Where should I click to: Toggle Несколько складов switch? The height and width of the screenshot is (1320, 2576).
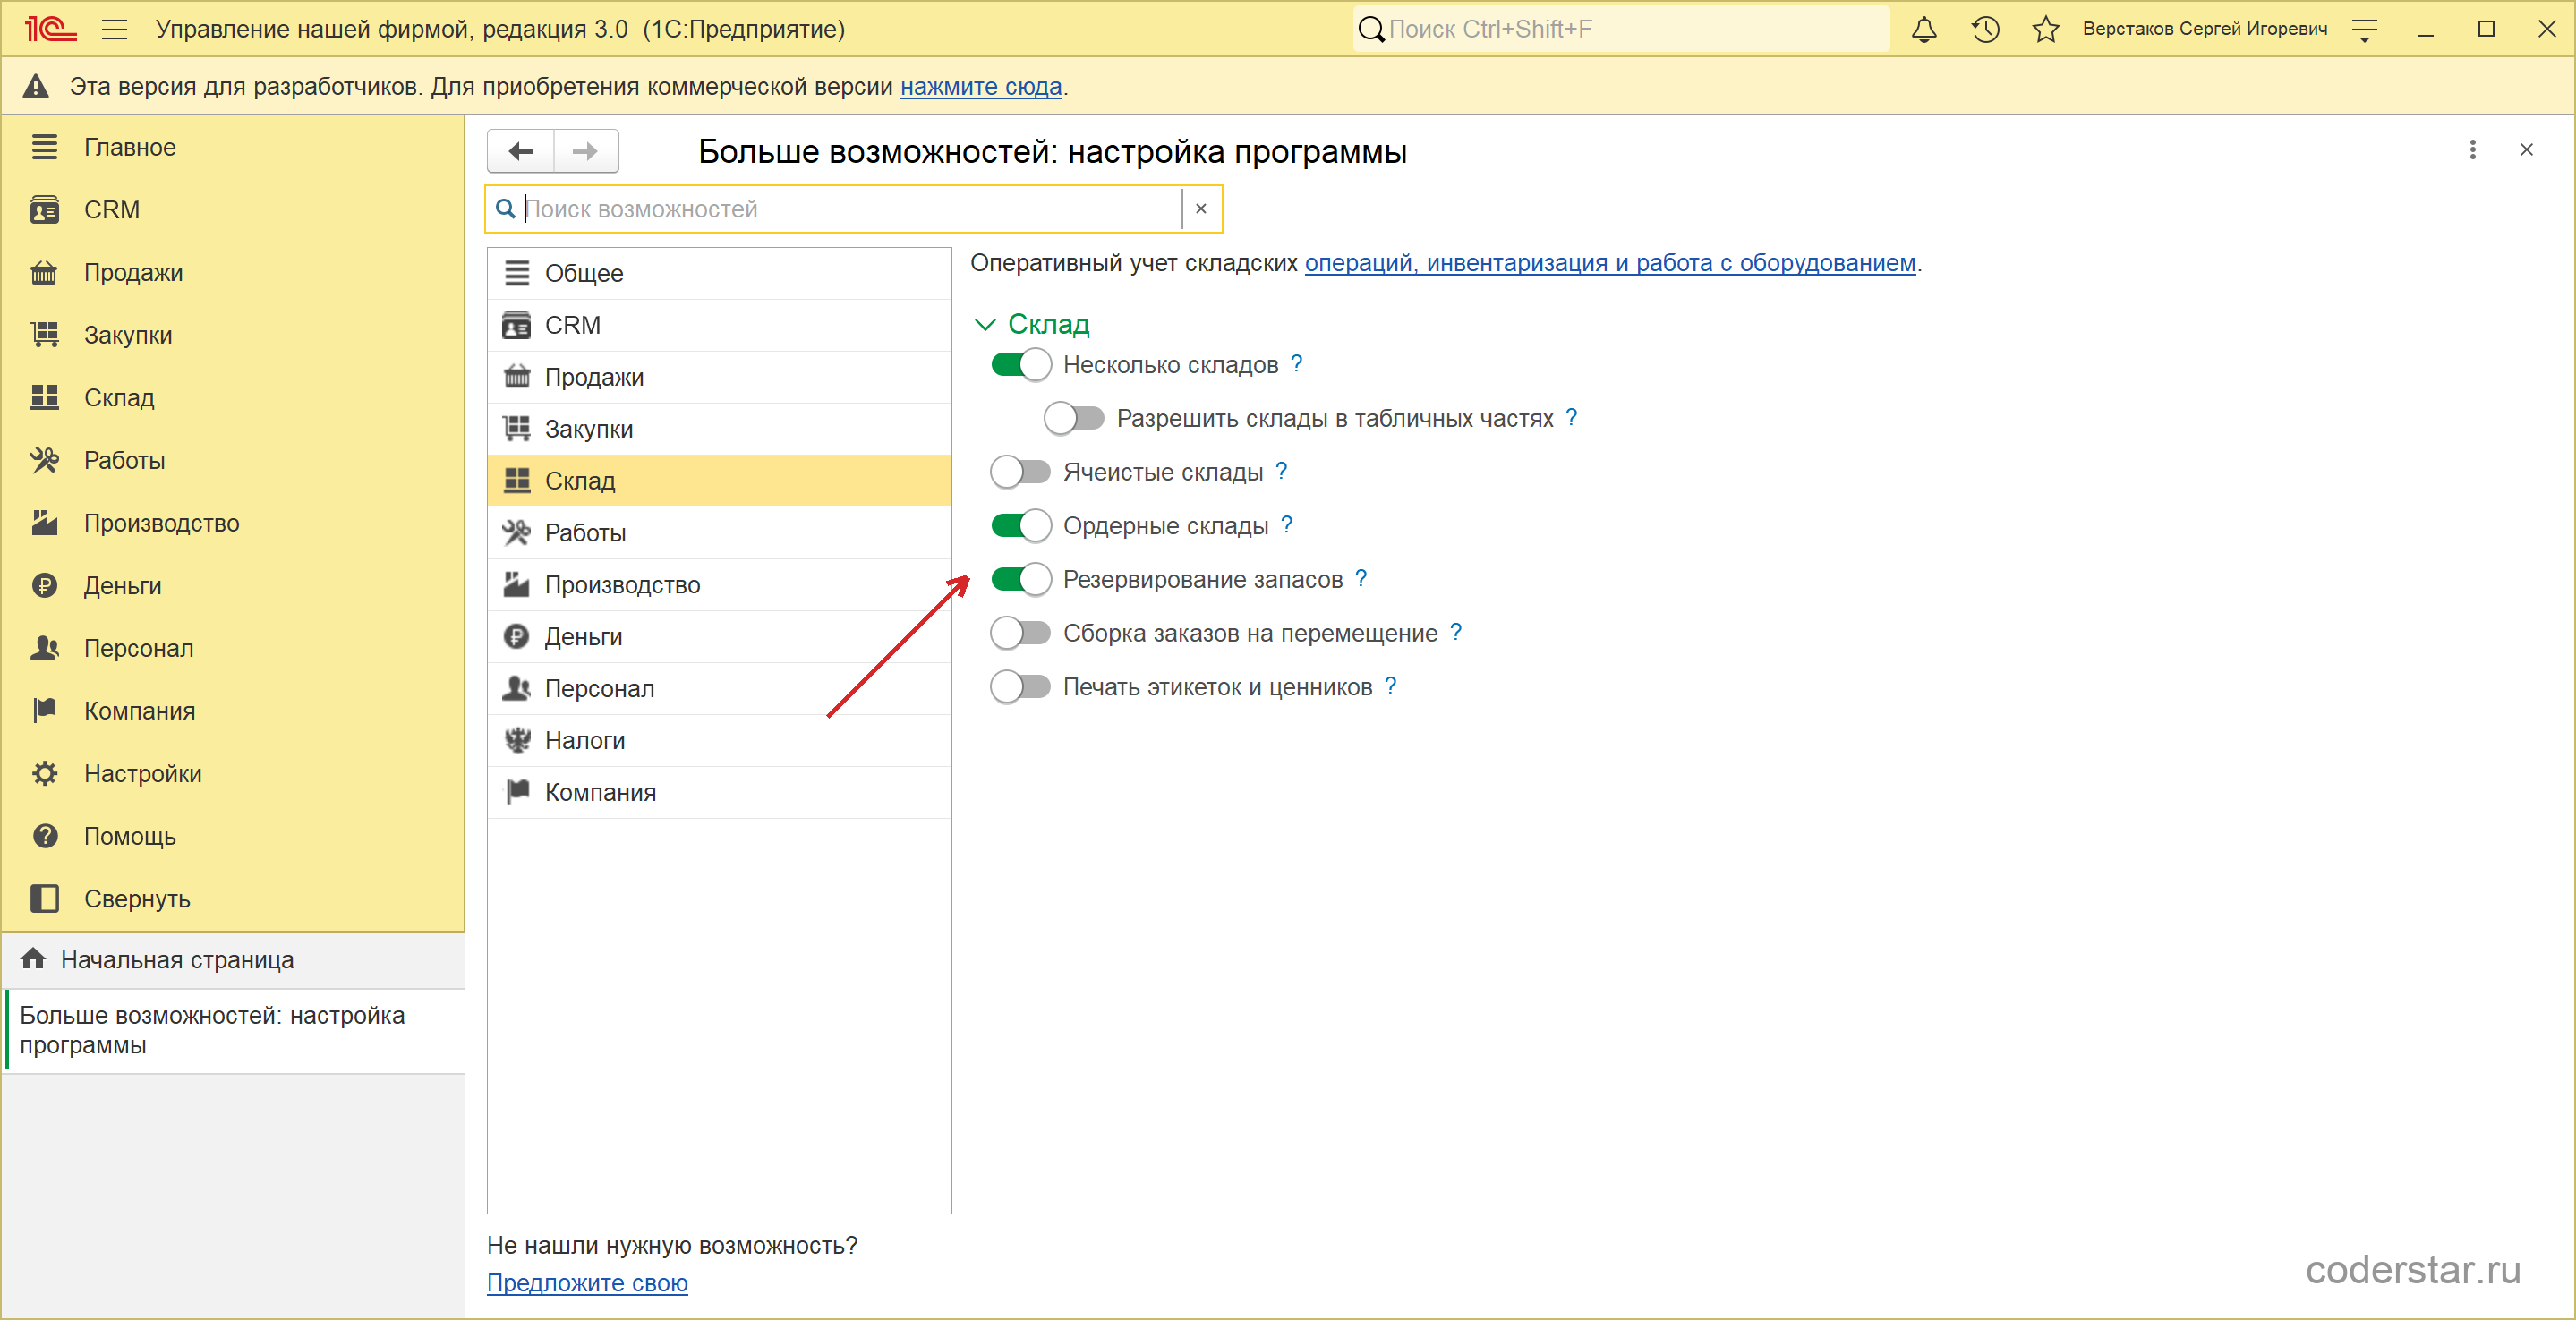pos(1021,365)
